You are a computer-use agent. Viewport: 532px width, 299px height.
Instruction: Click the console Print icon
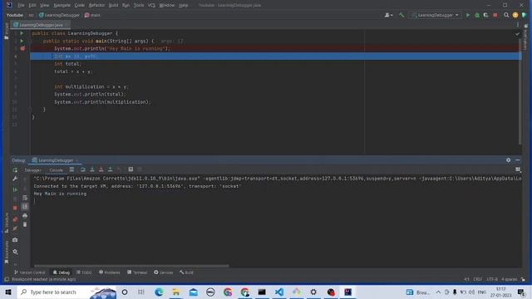[25, 216]
